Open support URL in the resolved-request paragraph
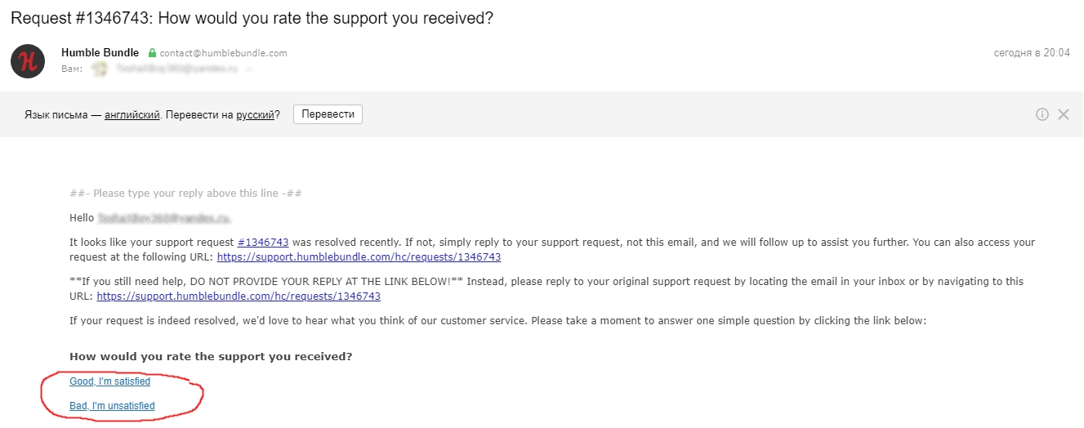The image size is (1084, 428). pyautogui.click(x=359, y=256)
